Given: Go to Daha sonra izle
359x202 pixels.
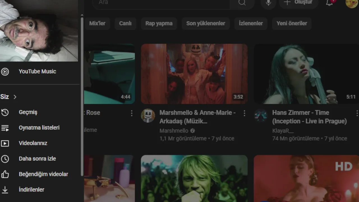Looking at the screenshot, I should click(x=37, y=159).
